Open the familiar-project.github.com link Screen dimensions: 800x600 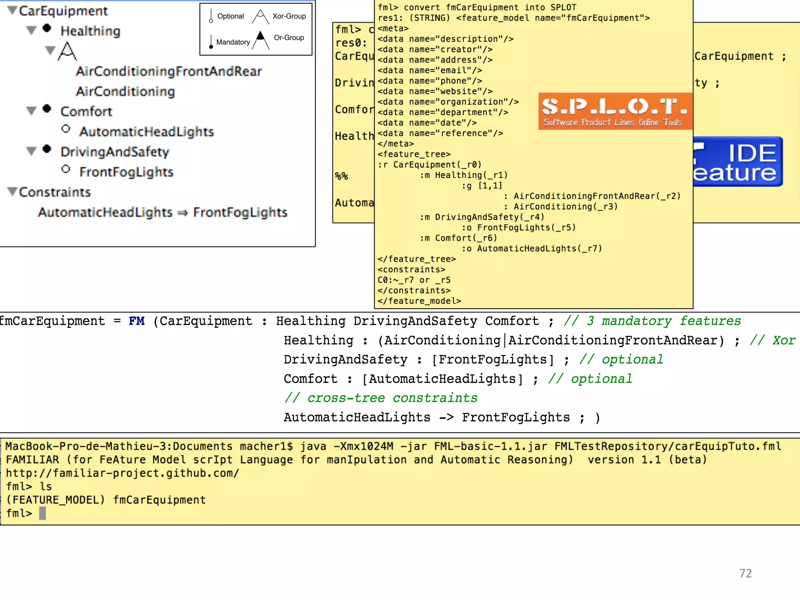(x=122, y=473)
